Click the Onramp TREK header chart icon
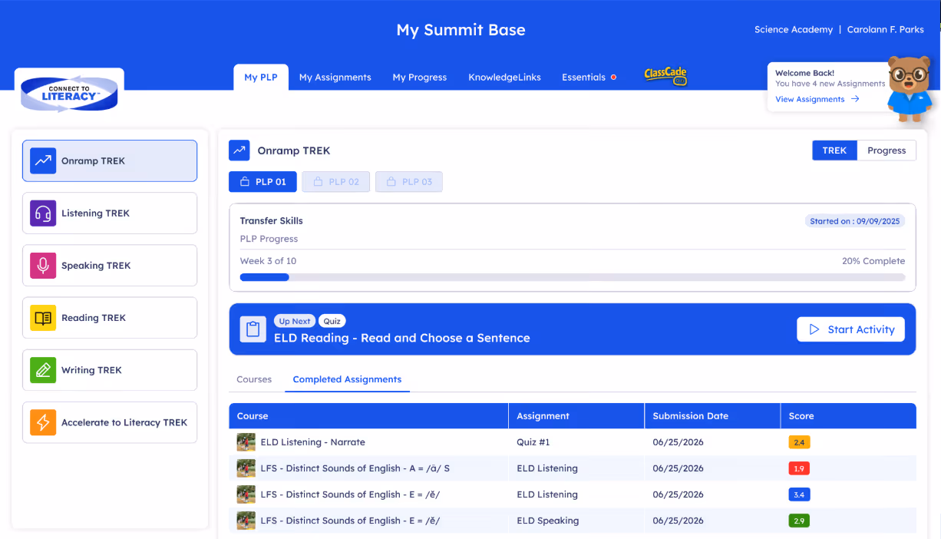This screenshot has height=539, width=941. pos(239,150)
